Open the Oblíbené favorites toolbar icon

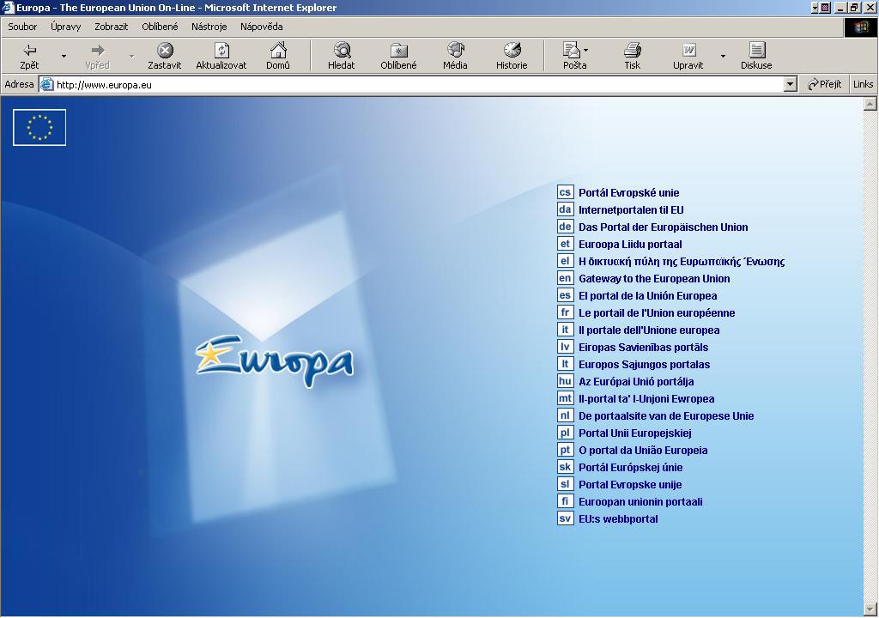(x=399, y=51)
